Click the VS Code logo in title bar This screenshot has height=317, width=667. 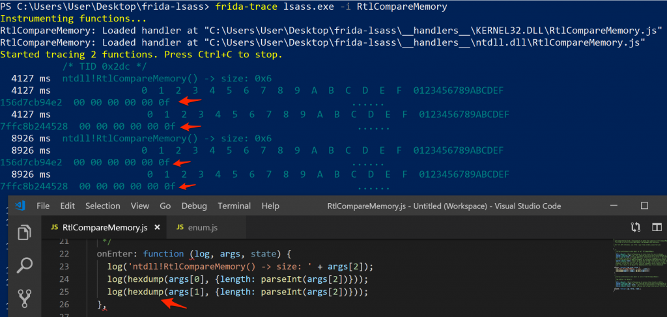[x=20, y=206]
